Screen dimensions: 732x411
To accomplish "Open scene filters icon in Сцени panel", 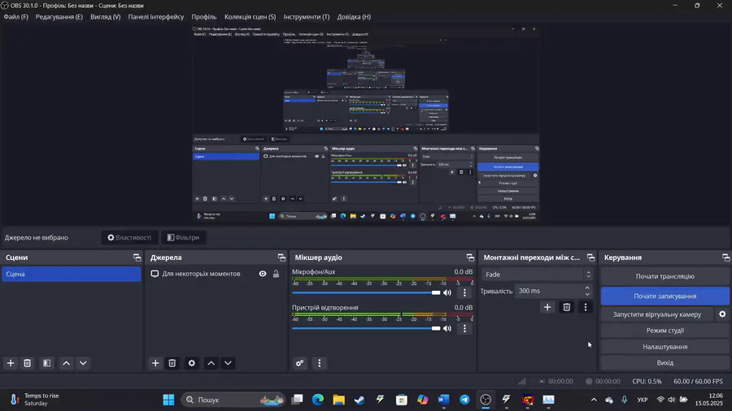I will (x=46, y=363).
